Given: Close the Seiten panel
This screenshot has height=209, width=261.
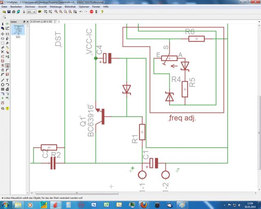Looking at the screenshot, I should pyautogui.click(x=27, y=22).
